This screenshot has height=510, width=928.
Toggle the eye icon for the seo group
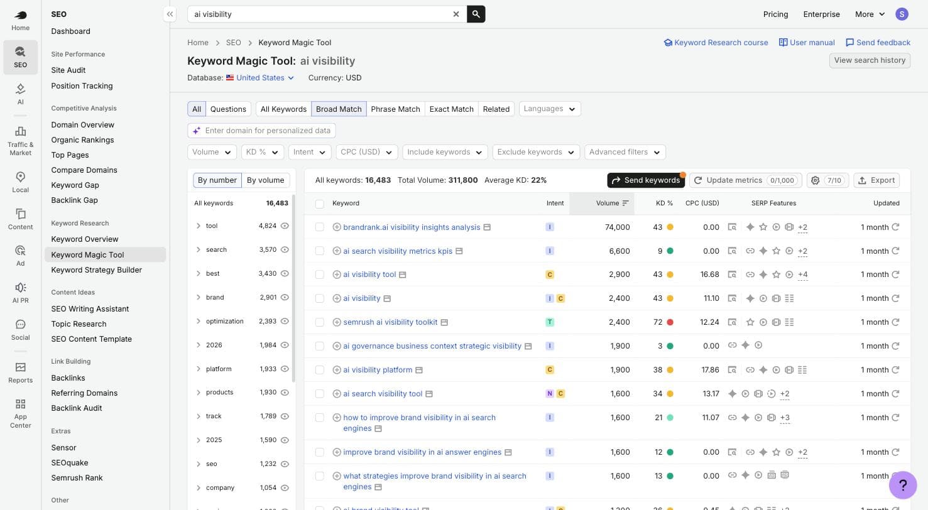click(285, 464)
